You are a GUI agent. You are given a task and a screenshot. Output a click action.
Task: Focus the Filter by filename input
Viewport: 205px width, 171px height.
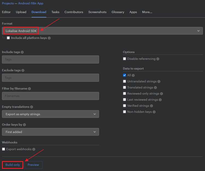coord(51,96)
